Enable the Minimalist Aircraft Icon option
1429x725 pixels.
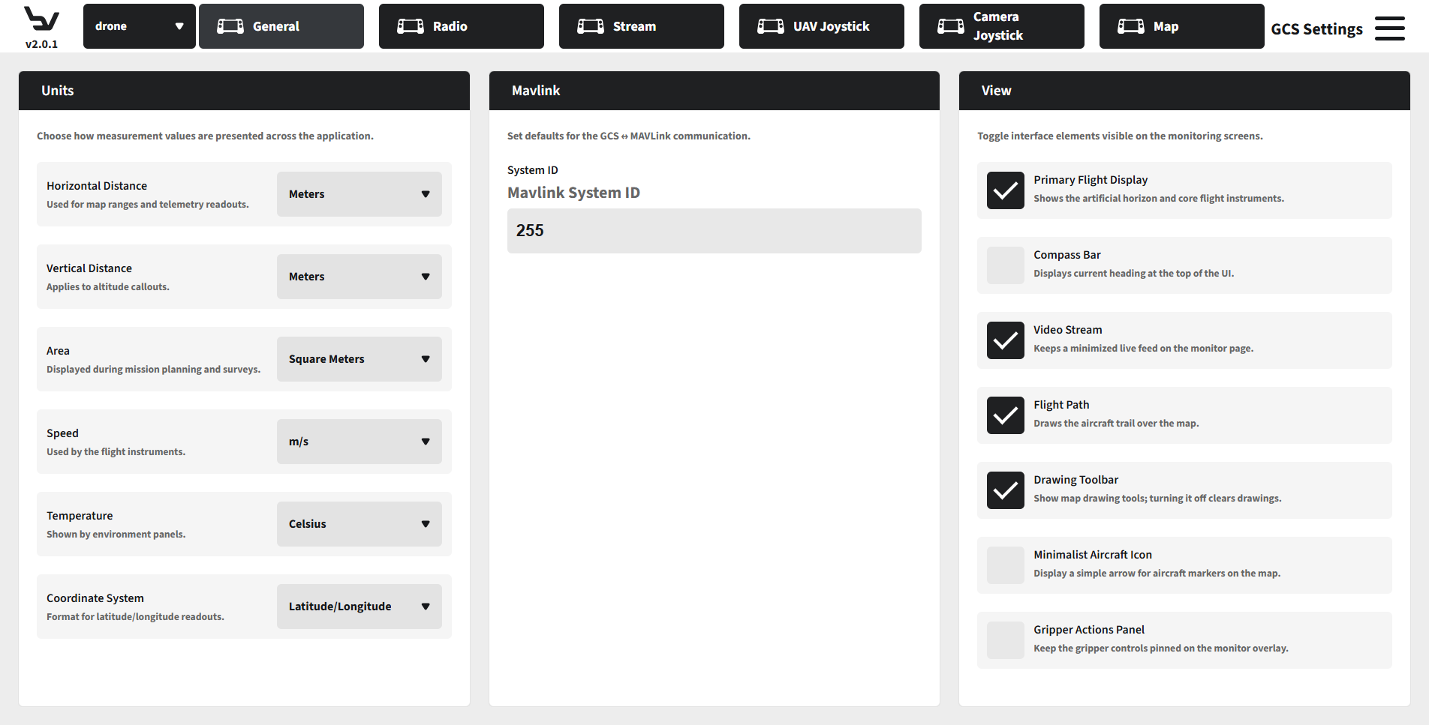tap(1005, 565)
